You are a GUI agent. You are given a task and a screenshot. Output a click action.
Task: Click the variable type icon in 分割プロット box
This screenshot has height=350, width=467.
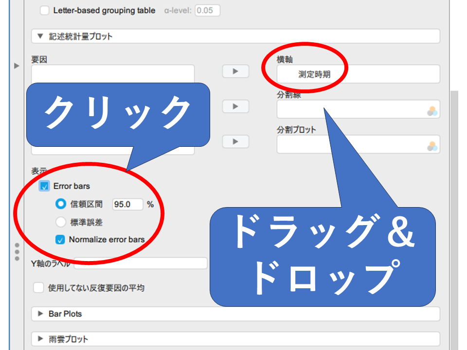432,146
